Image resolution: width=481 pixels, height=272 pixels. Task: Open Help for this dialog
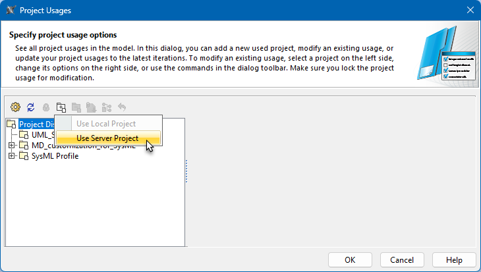click(454, 259)
